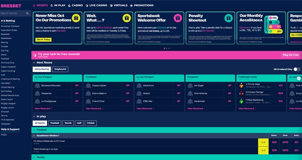The image size is (302, 160).
Task: Click the silk icon next to Hardwired
Action: tap(190, 101)
